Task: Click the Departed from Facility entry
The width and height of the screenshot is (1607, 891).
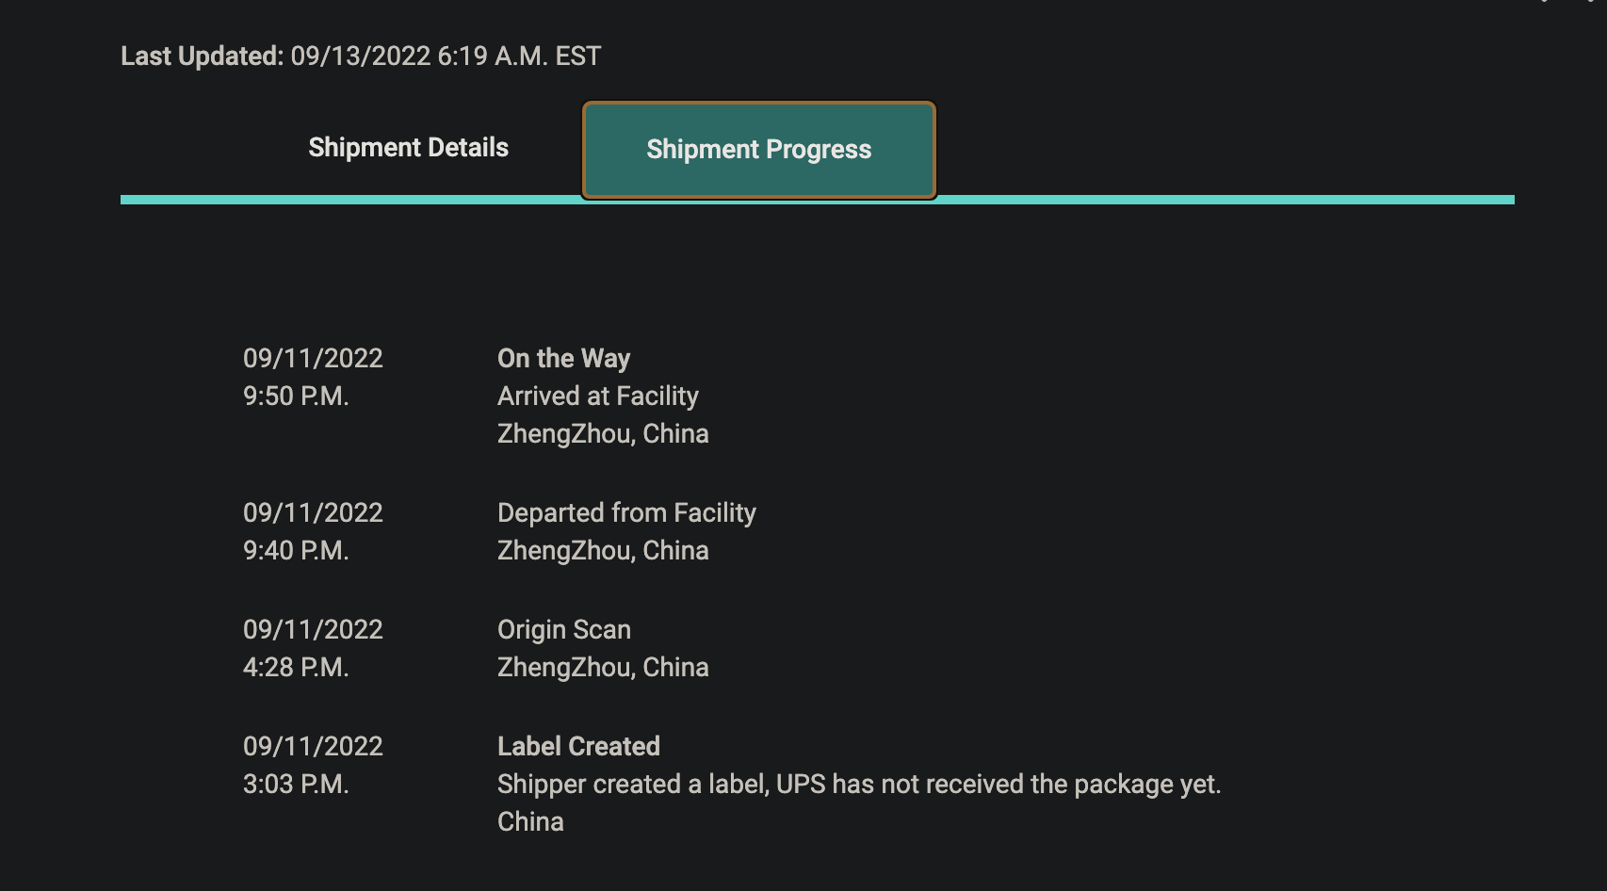Action: pyautogui.click(x=626, y=513)
